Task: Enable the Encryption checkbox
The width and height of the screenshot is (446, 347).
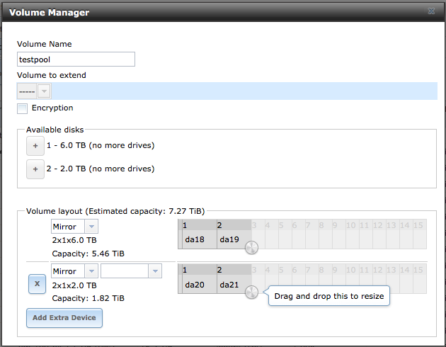Action: point(22,108)
